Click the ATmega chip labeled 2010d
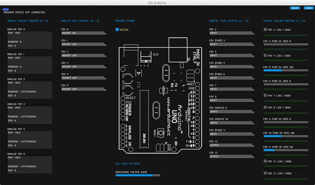 (x=144, y=119)
